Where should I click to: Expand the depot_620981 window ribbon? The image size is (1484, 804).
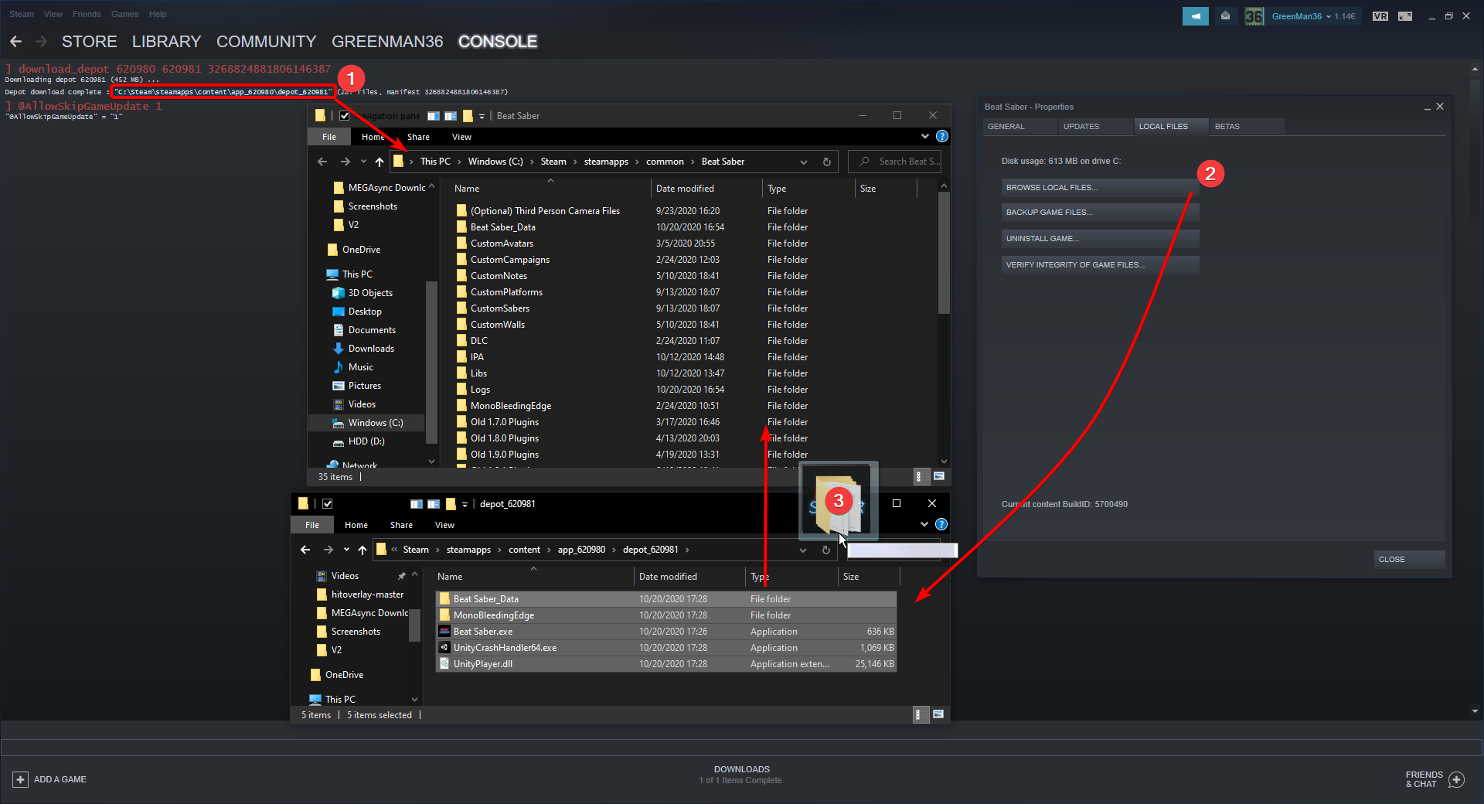924,525
